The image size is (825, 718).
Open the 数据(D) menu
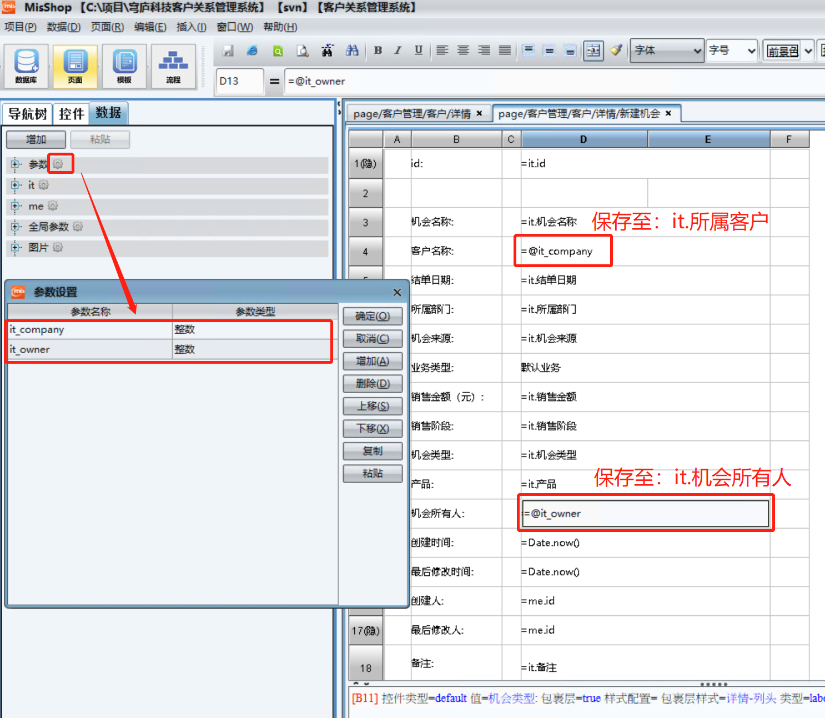pyautogui.click(x=64, y=27)
